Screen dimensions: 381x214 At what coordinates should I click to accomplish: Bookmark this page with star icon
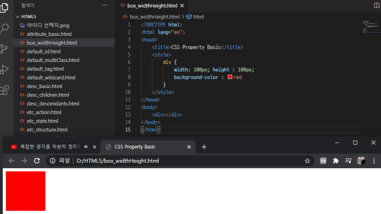(308, 160)
